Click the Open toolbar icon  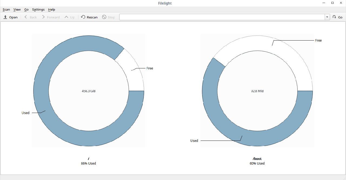[x=5, y=17]
